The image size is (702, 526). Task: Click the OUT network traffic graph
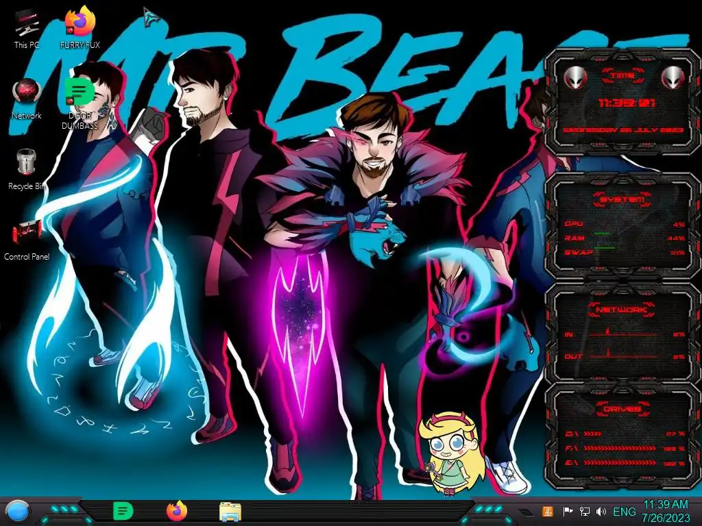click(x=624, y=354)
